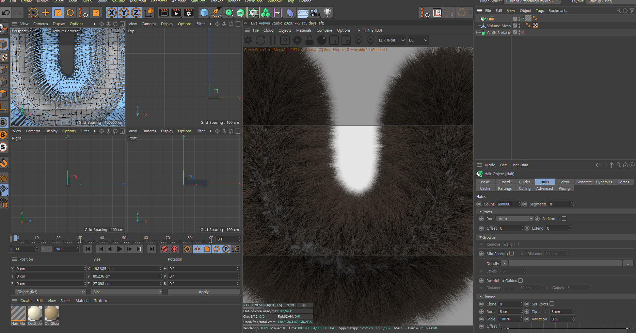Image resolution: width=636 pixels, height=333 pixels.
Task: Switch to the Dynamics tab
Action: pos(604,182)
